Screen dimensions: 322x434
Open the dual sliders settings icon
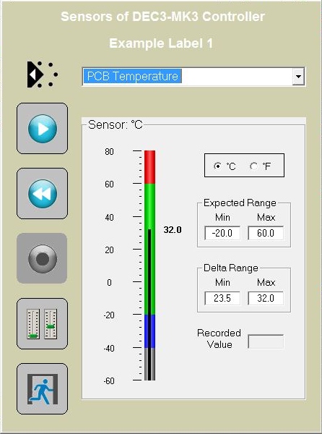coord(43,323)
